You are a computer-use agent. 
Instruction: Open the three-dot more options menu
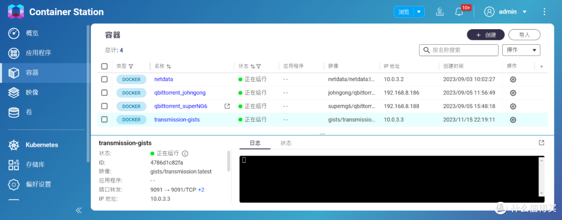pyautogui.click(x=544, y=12)
